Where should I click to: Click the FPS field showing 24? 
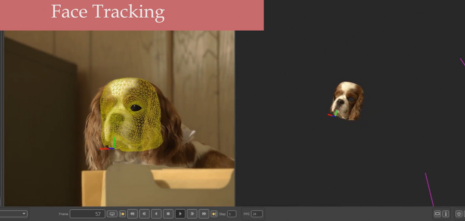click(257, 214)
